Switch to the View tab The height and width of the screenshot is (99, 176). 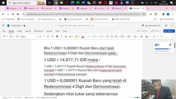(57, 31)
